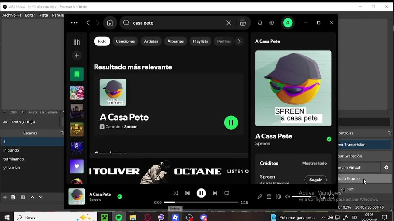Viewport: 394px width, 221px height.
Task: Click the Ajustes button in OBS controls
Action: [347, 189]
